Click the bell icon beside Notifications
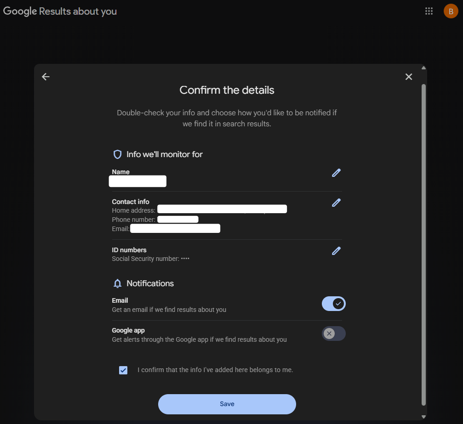Screen dimensions: 463x424 (118, 283)
